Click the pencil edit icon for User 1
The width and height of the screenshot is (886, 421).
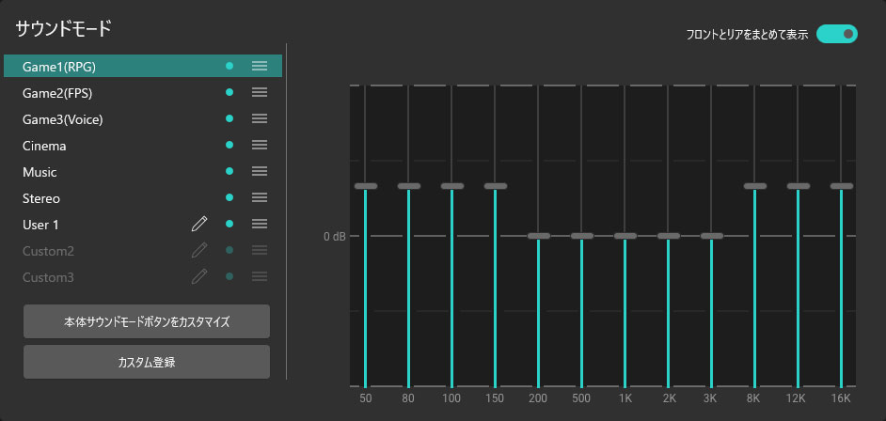point(198,224)
